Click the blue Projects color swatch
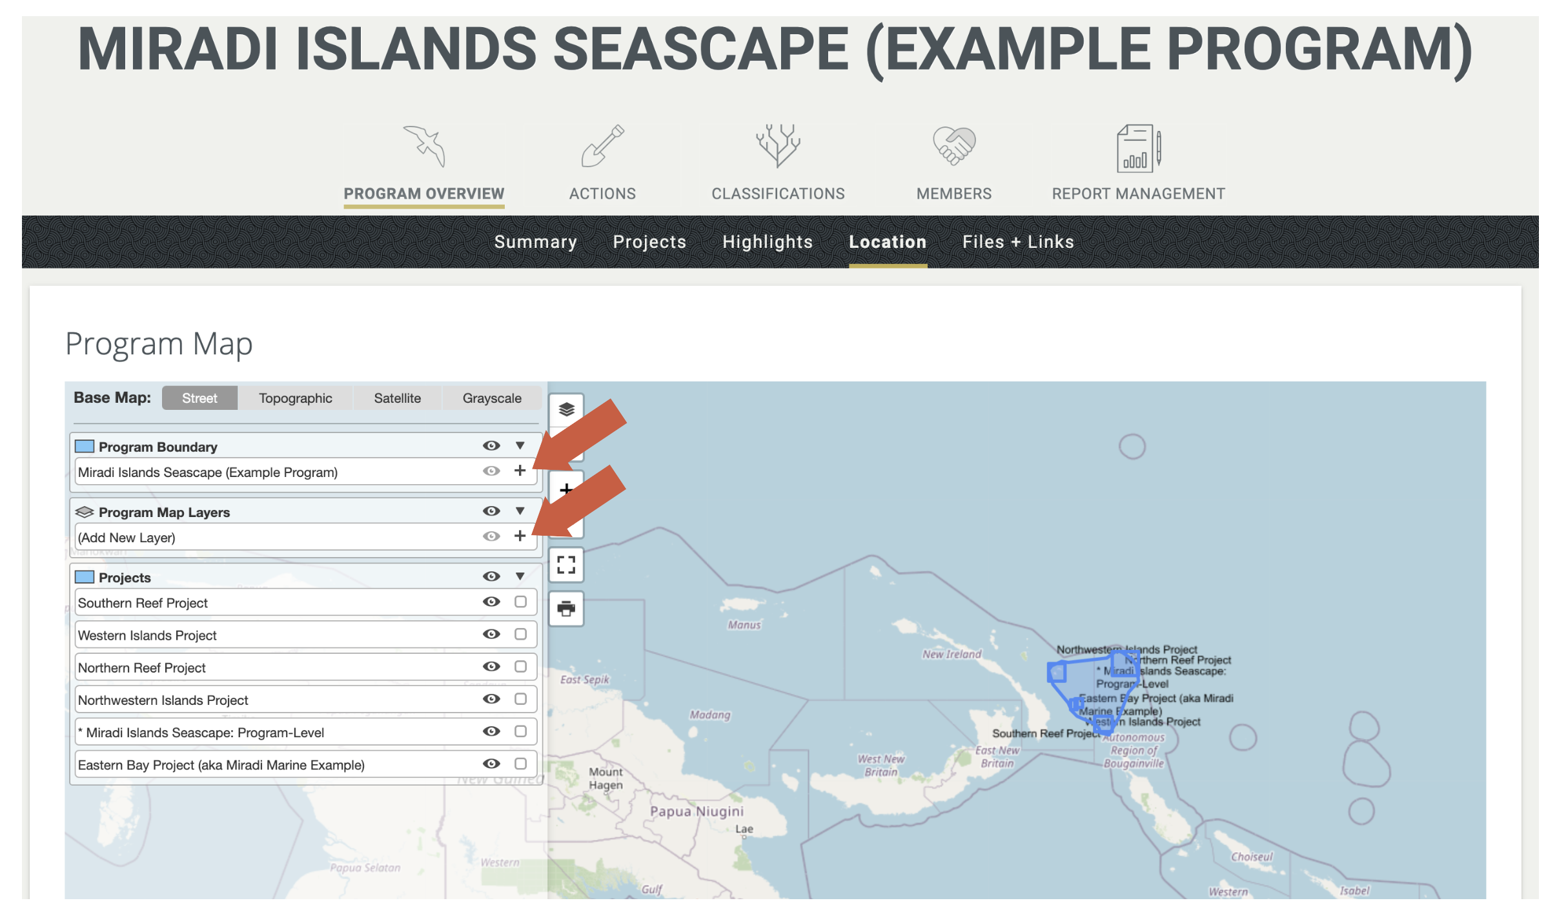 click(85, 576)
